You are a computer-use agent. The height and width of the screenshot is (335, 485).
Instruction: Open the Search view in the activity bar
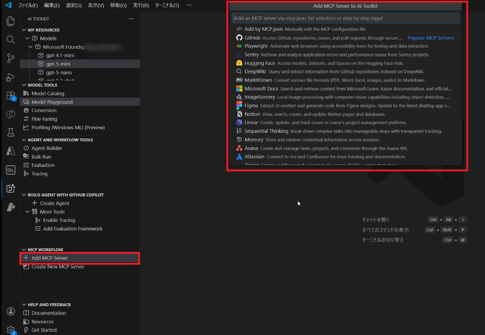click(11, 40)
